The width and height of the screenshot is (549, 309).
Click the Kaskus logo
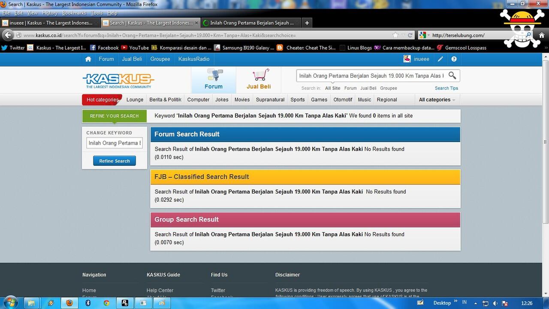click(118, 80)
